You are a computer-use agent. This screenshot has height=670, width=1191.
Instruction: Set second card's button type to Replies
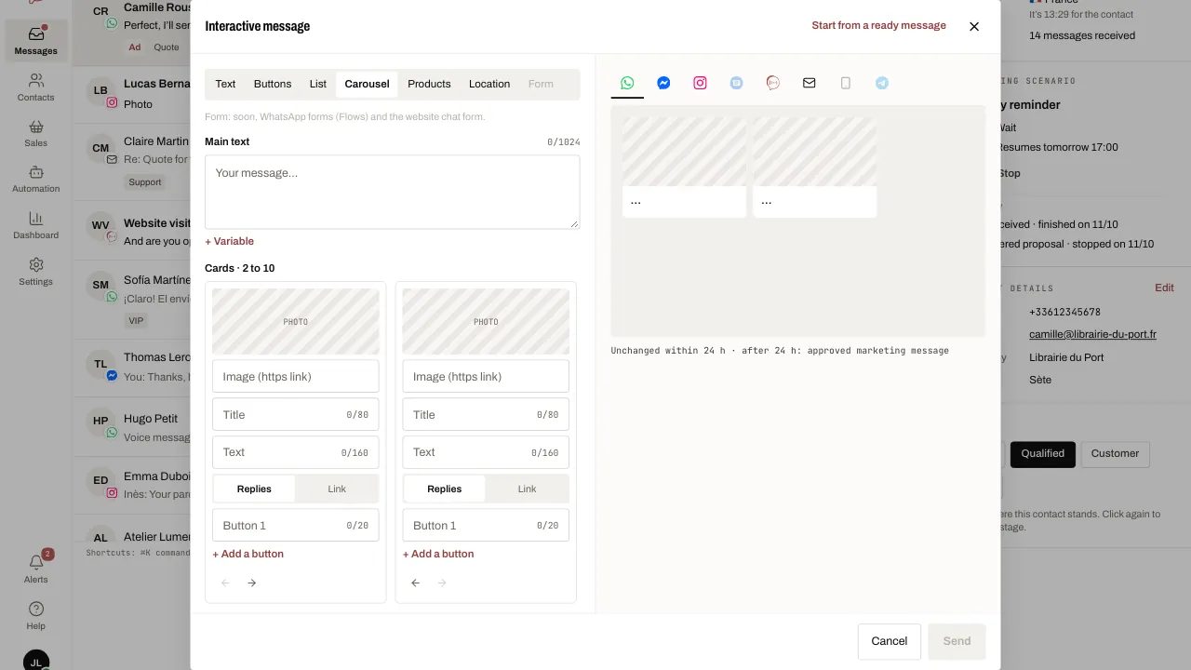444,489
